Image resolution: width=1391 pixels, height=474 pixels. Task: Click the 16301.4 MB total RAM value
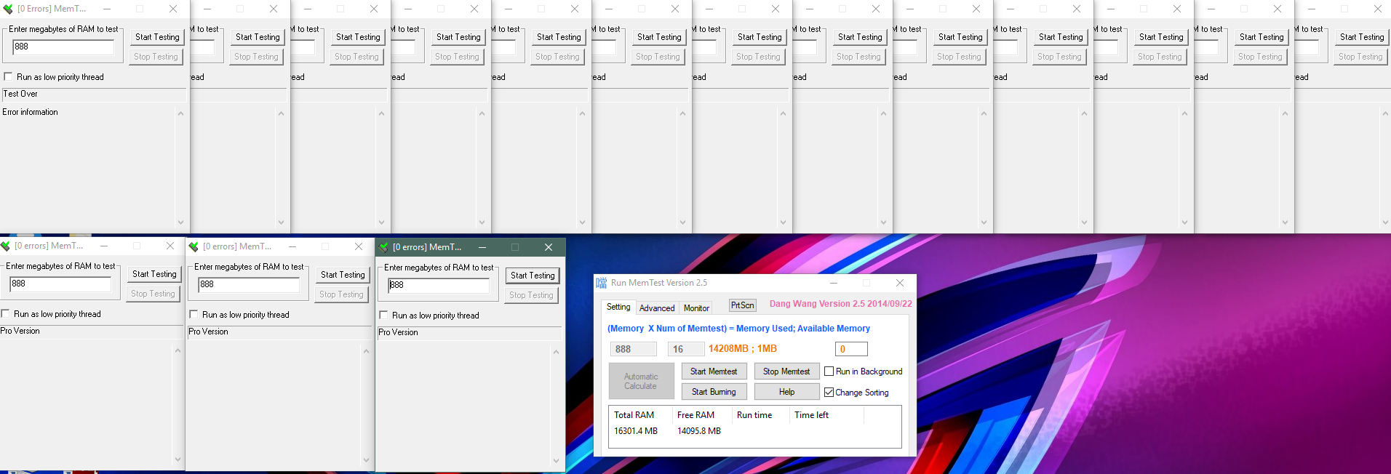click(x=636, y=431)
